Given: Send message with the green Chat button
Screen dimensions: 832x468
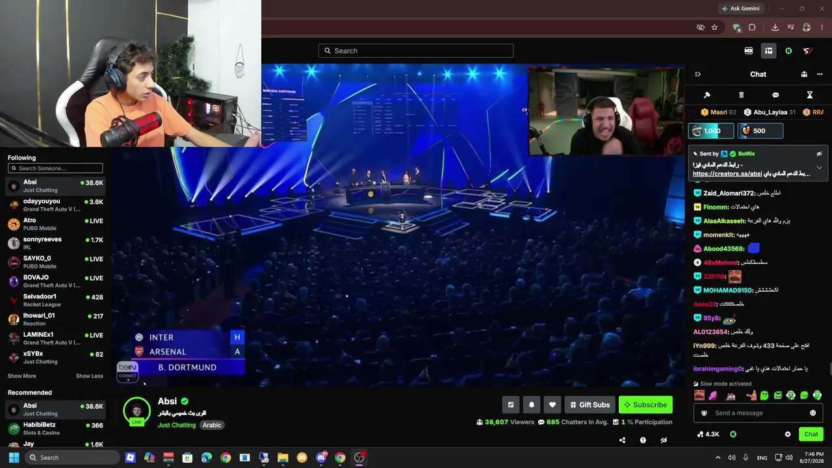Looking at the screenshot, I should tap(811, 434).
